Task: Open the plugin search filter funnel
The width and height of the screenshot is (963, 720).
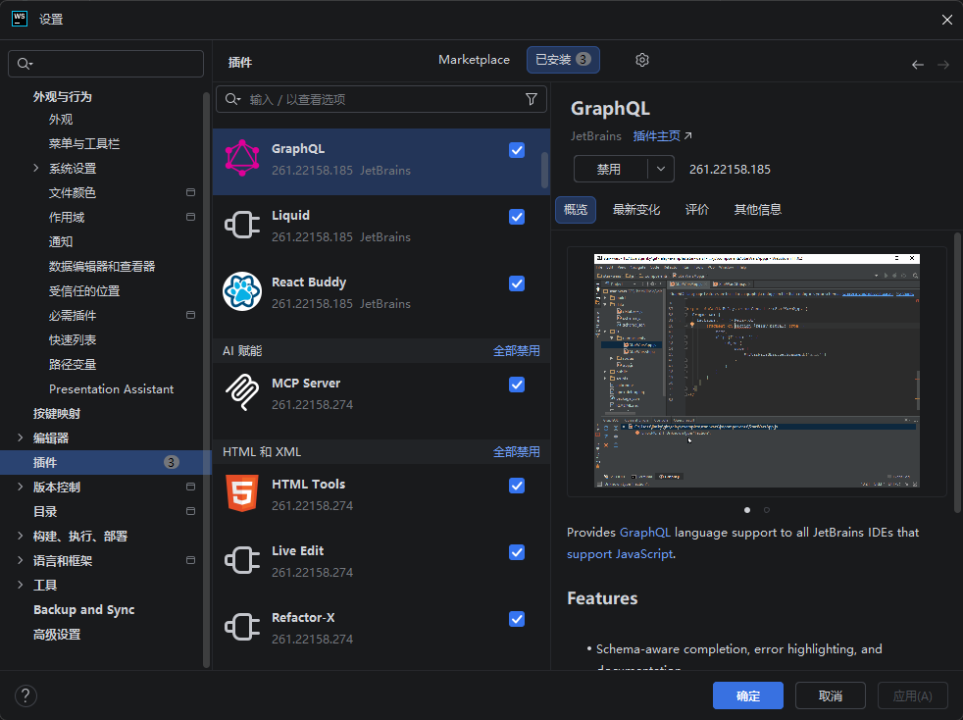Action: [x=532, y=99]
